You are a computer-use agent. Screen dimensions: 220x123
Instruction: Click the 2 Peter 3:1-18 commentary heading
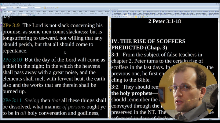pyautogui.click(x=165, y=21)
